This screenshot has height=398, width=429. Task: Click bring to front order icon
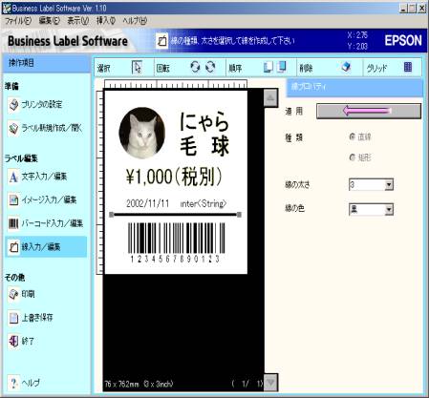[x=268, y=67]
